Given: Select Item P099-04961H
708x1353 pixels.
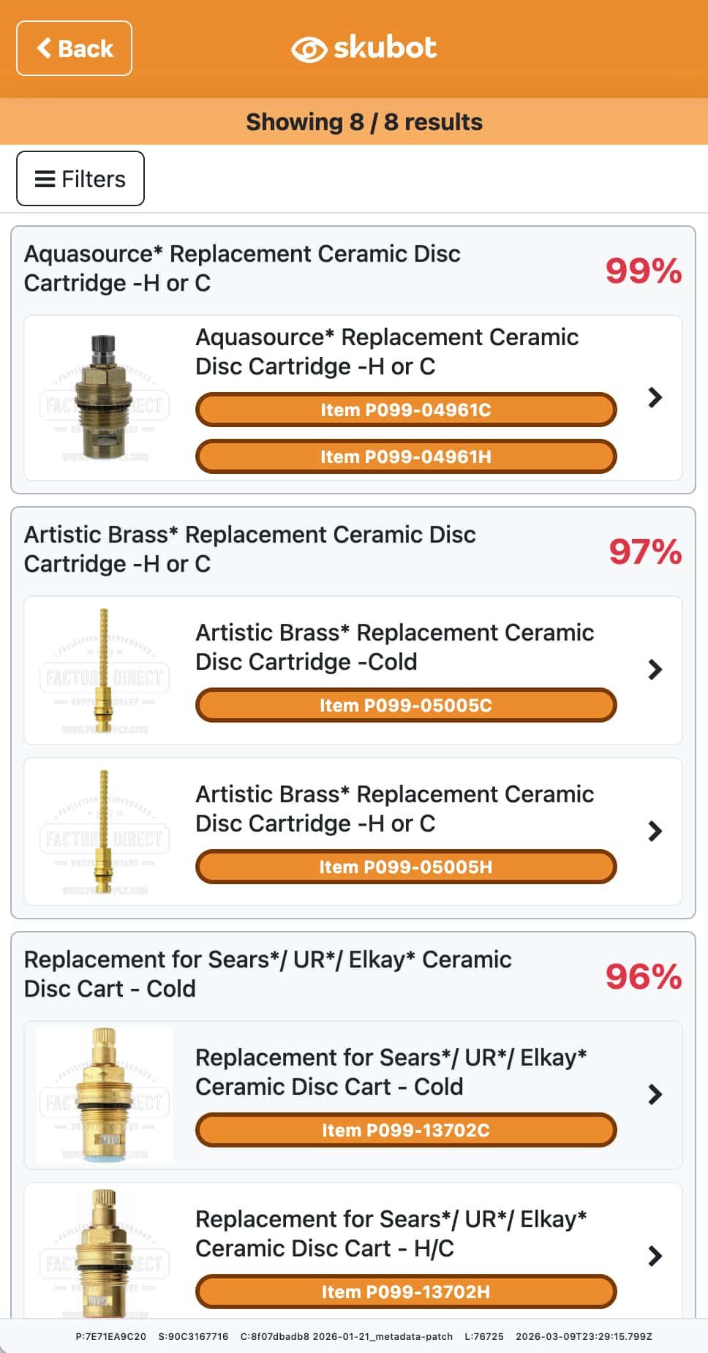Looking at the screenshot, I should coord(406,456).
